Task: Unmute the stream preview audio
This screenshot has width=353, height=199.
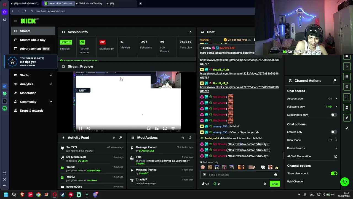Action: click(89, 128)
